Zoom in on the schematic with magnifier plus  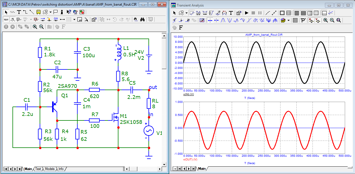[35, 27]
